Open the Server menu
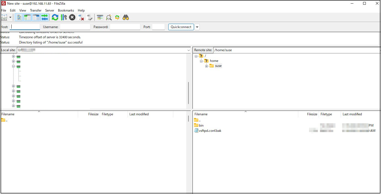 pos(50,10)
